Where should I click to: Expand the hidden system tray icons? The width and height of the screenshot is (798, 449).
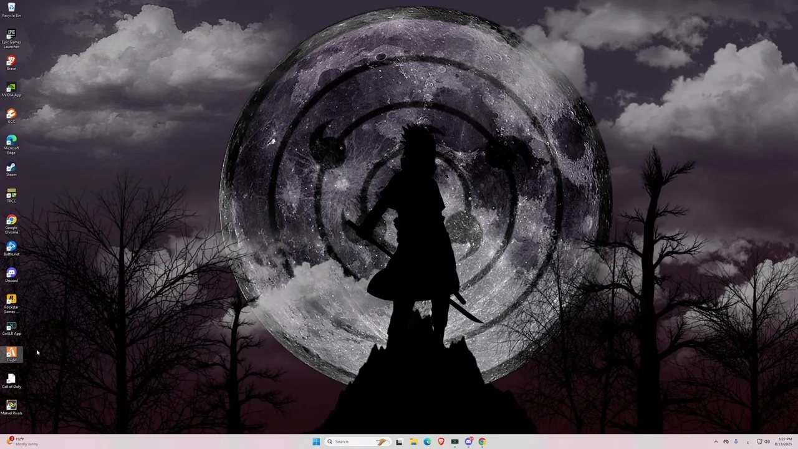[716, 442]
